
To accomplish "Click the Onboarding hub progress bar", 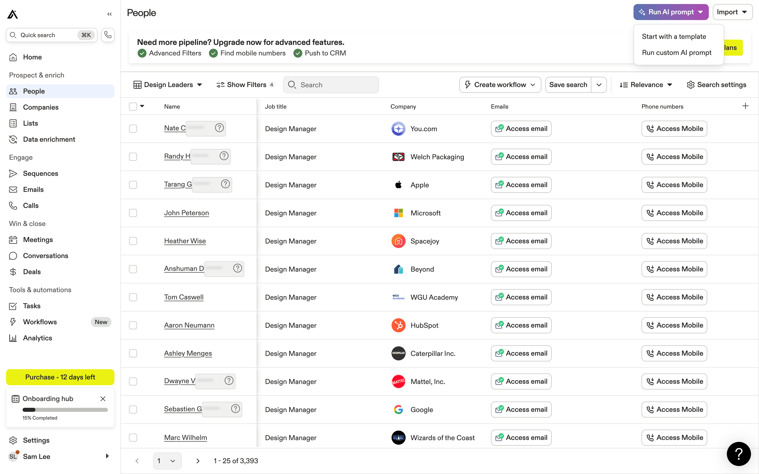I will pos(65,410).
